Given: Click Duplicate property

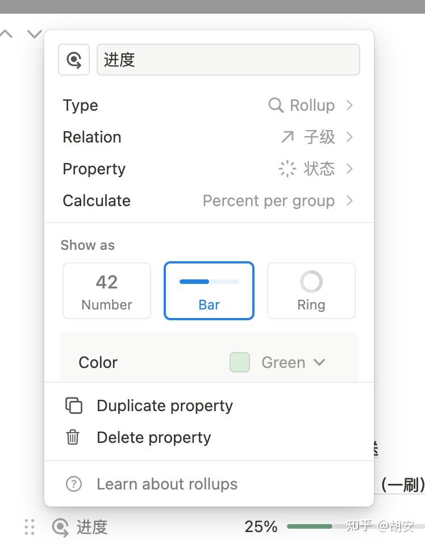Looking at the screenshot, I should [x=165, y=405].
